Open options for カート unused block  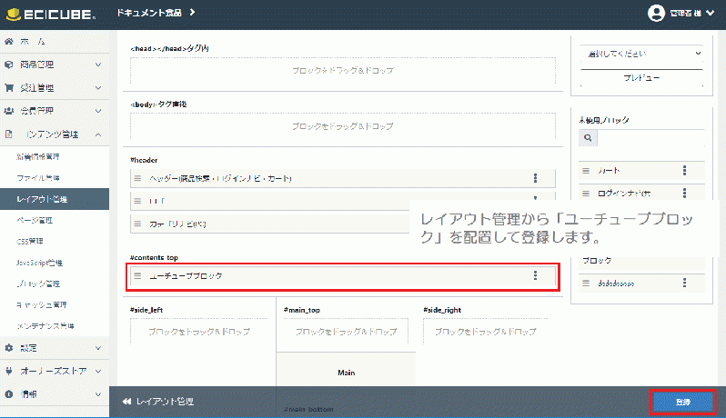[684, 171]
